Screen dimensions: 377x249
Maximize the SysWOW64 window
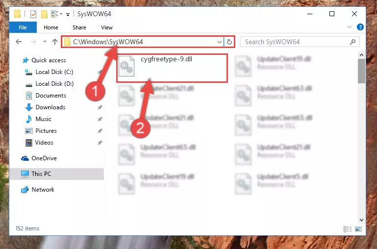point(332,14)
